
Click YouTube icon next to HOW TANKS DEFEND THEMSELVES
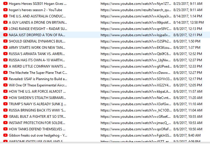click(5, 129)
